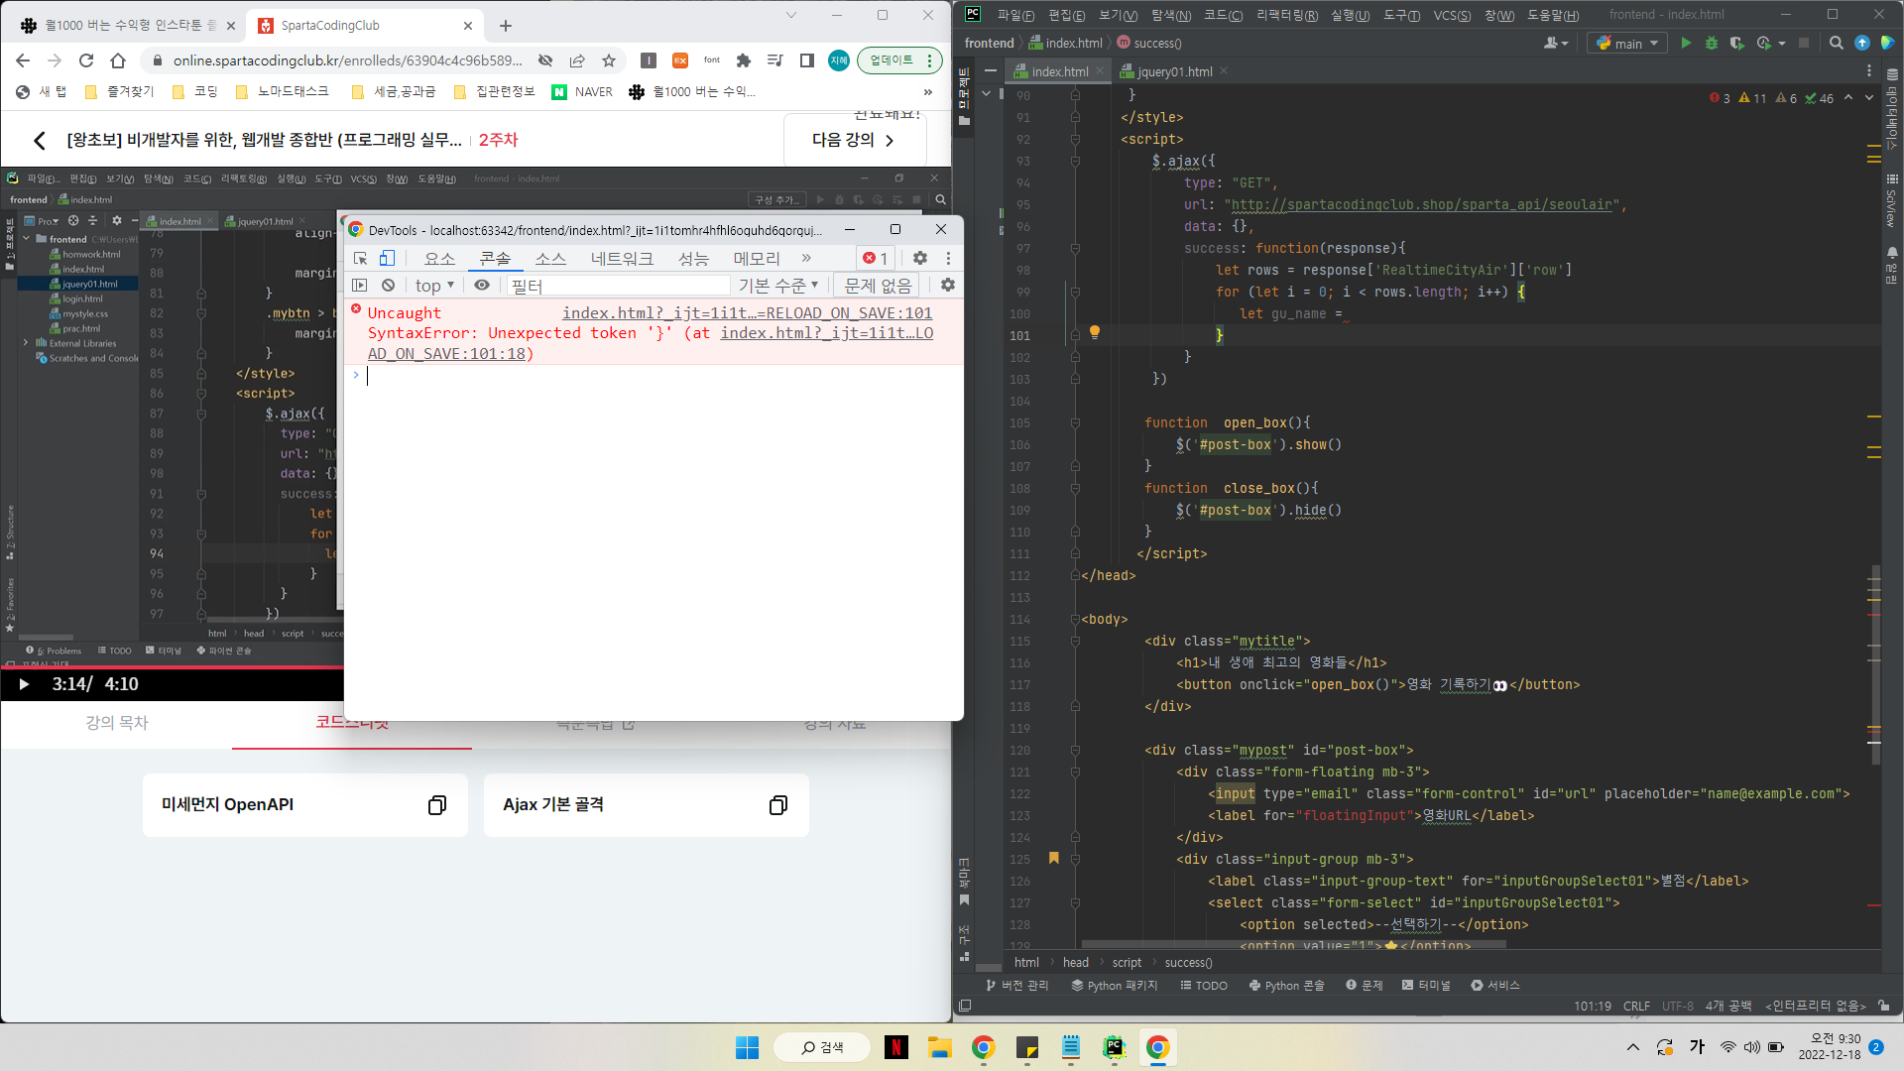The height and width of the screenshot is (1071, 1904).
Task: Open Chrome extensions puzzle icon
Action: pyautogui.click(x=744, y=60)
